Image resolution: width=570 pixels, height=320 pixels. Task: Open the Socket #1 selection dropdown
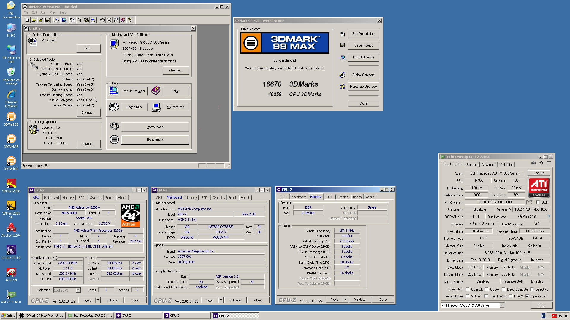(78, 290)
